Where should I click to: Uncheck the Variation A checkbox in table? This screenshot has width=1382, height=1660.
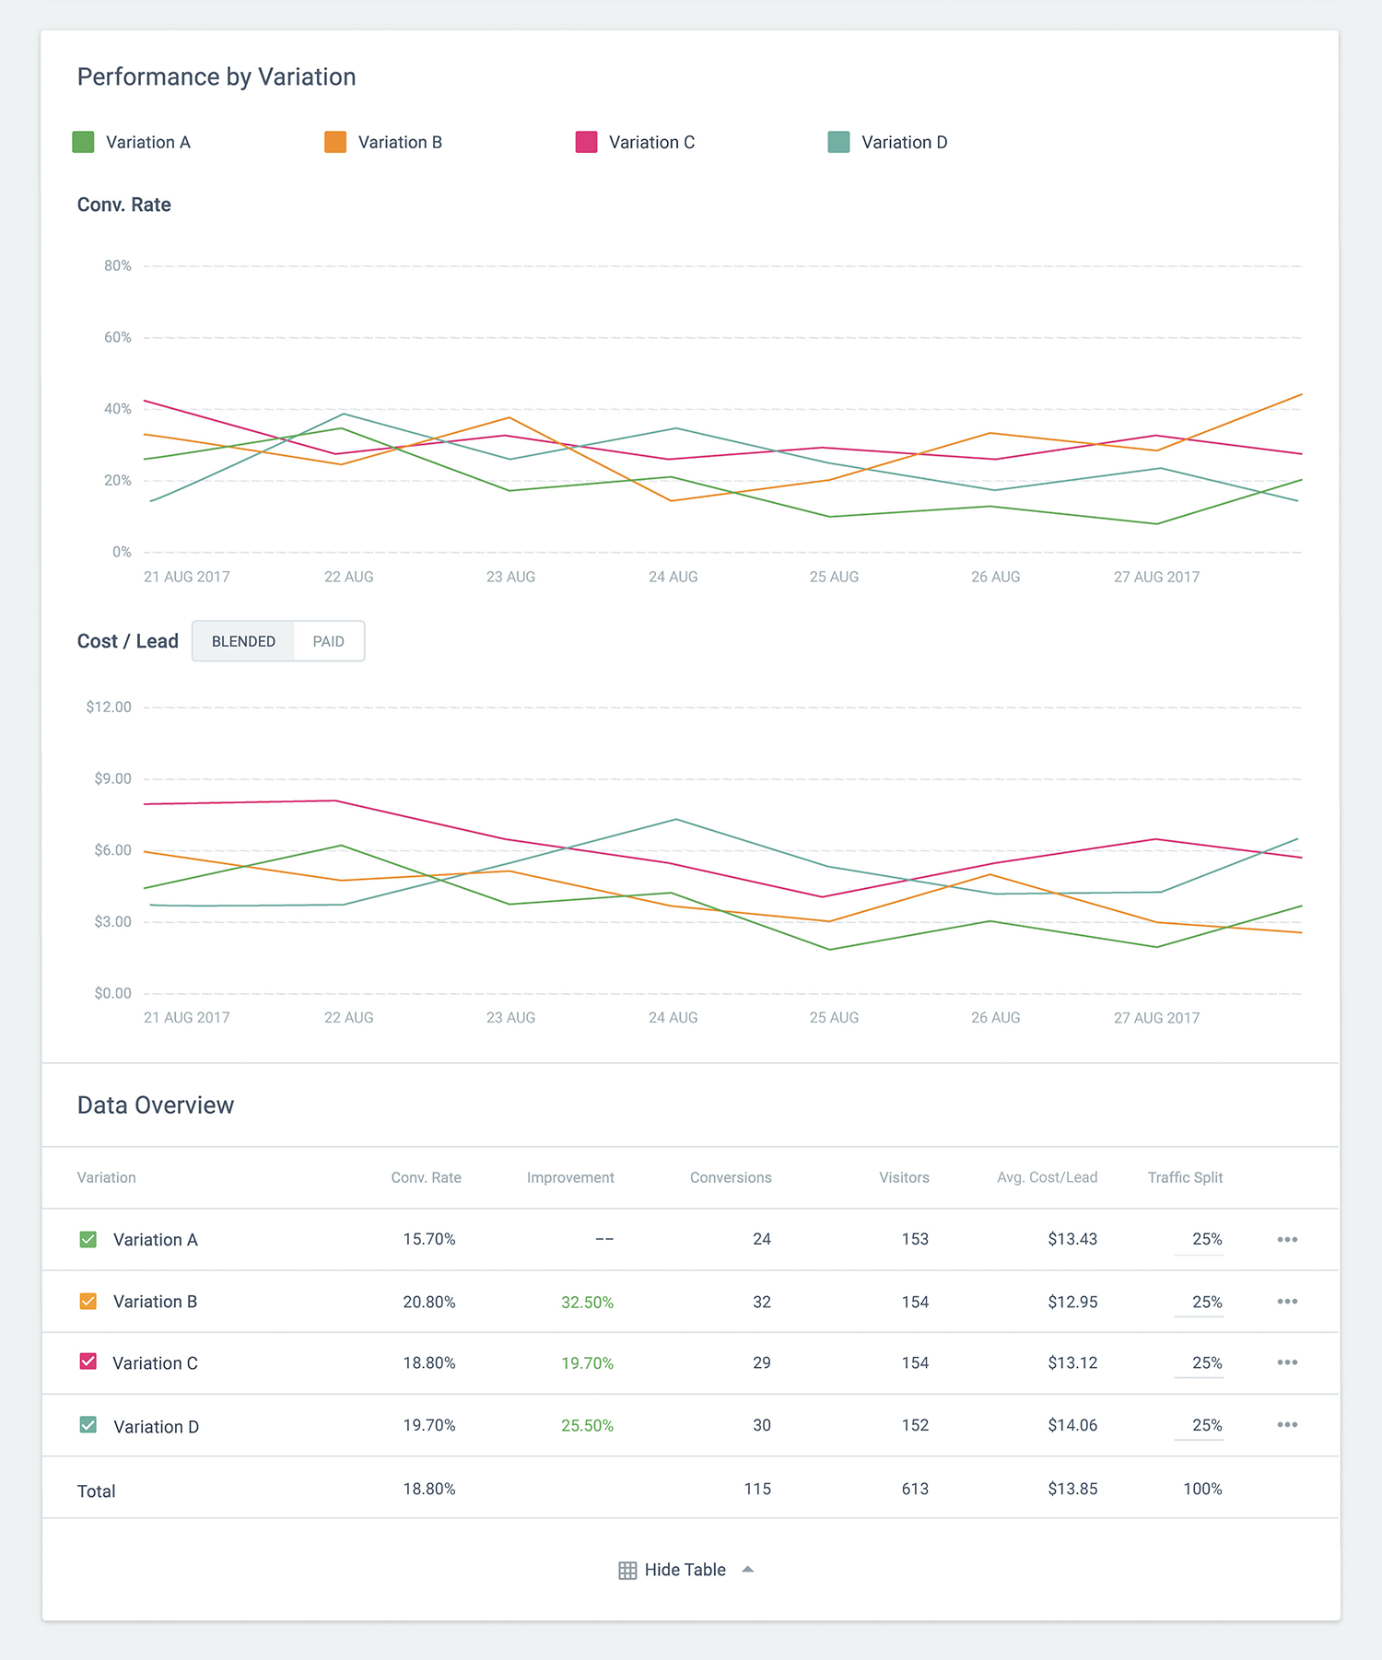coord(88,1240)
